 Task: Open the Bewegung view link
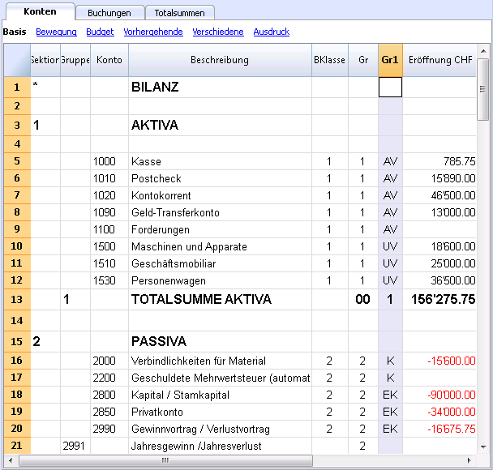point(56,32)
